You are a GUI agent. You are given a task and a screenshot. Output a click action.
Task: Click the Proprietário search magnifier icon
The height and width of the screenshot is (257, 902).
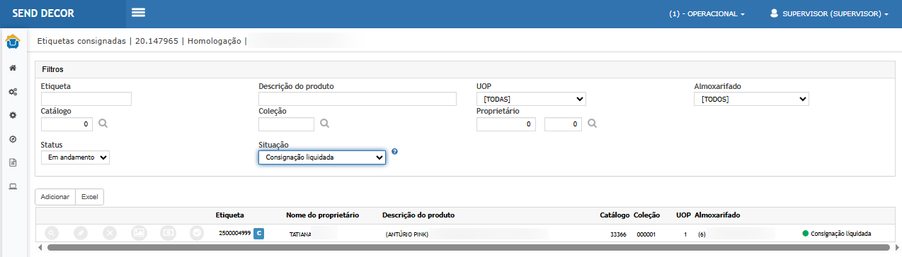coord(593,124)
